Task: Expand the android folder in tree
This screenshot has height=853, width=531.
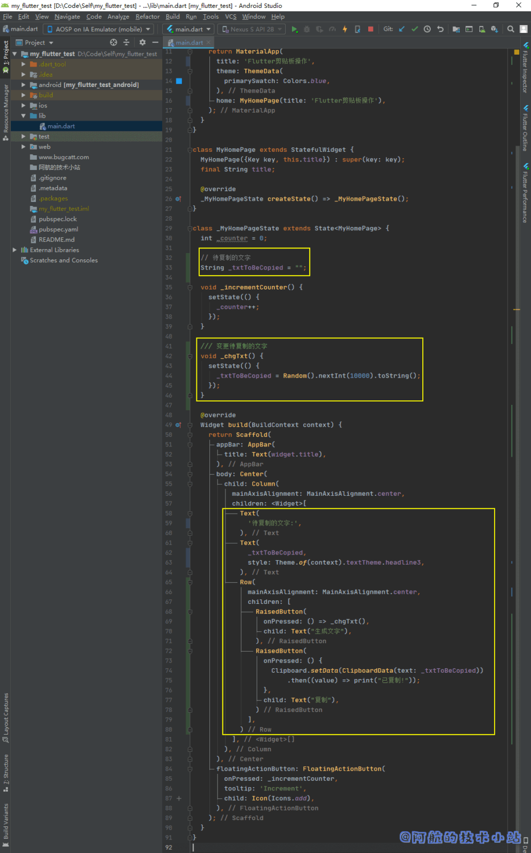Action: (23, 85)
